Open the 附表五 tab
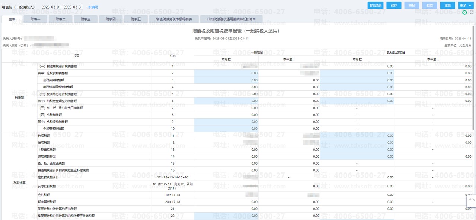The image size is (476, 220). tap(136, 19)
